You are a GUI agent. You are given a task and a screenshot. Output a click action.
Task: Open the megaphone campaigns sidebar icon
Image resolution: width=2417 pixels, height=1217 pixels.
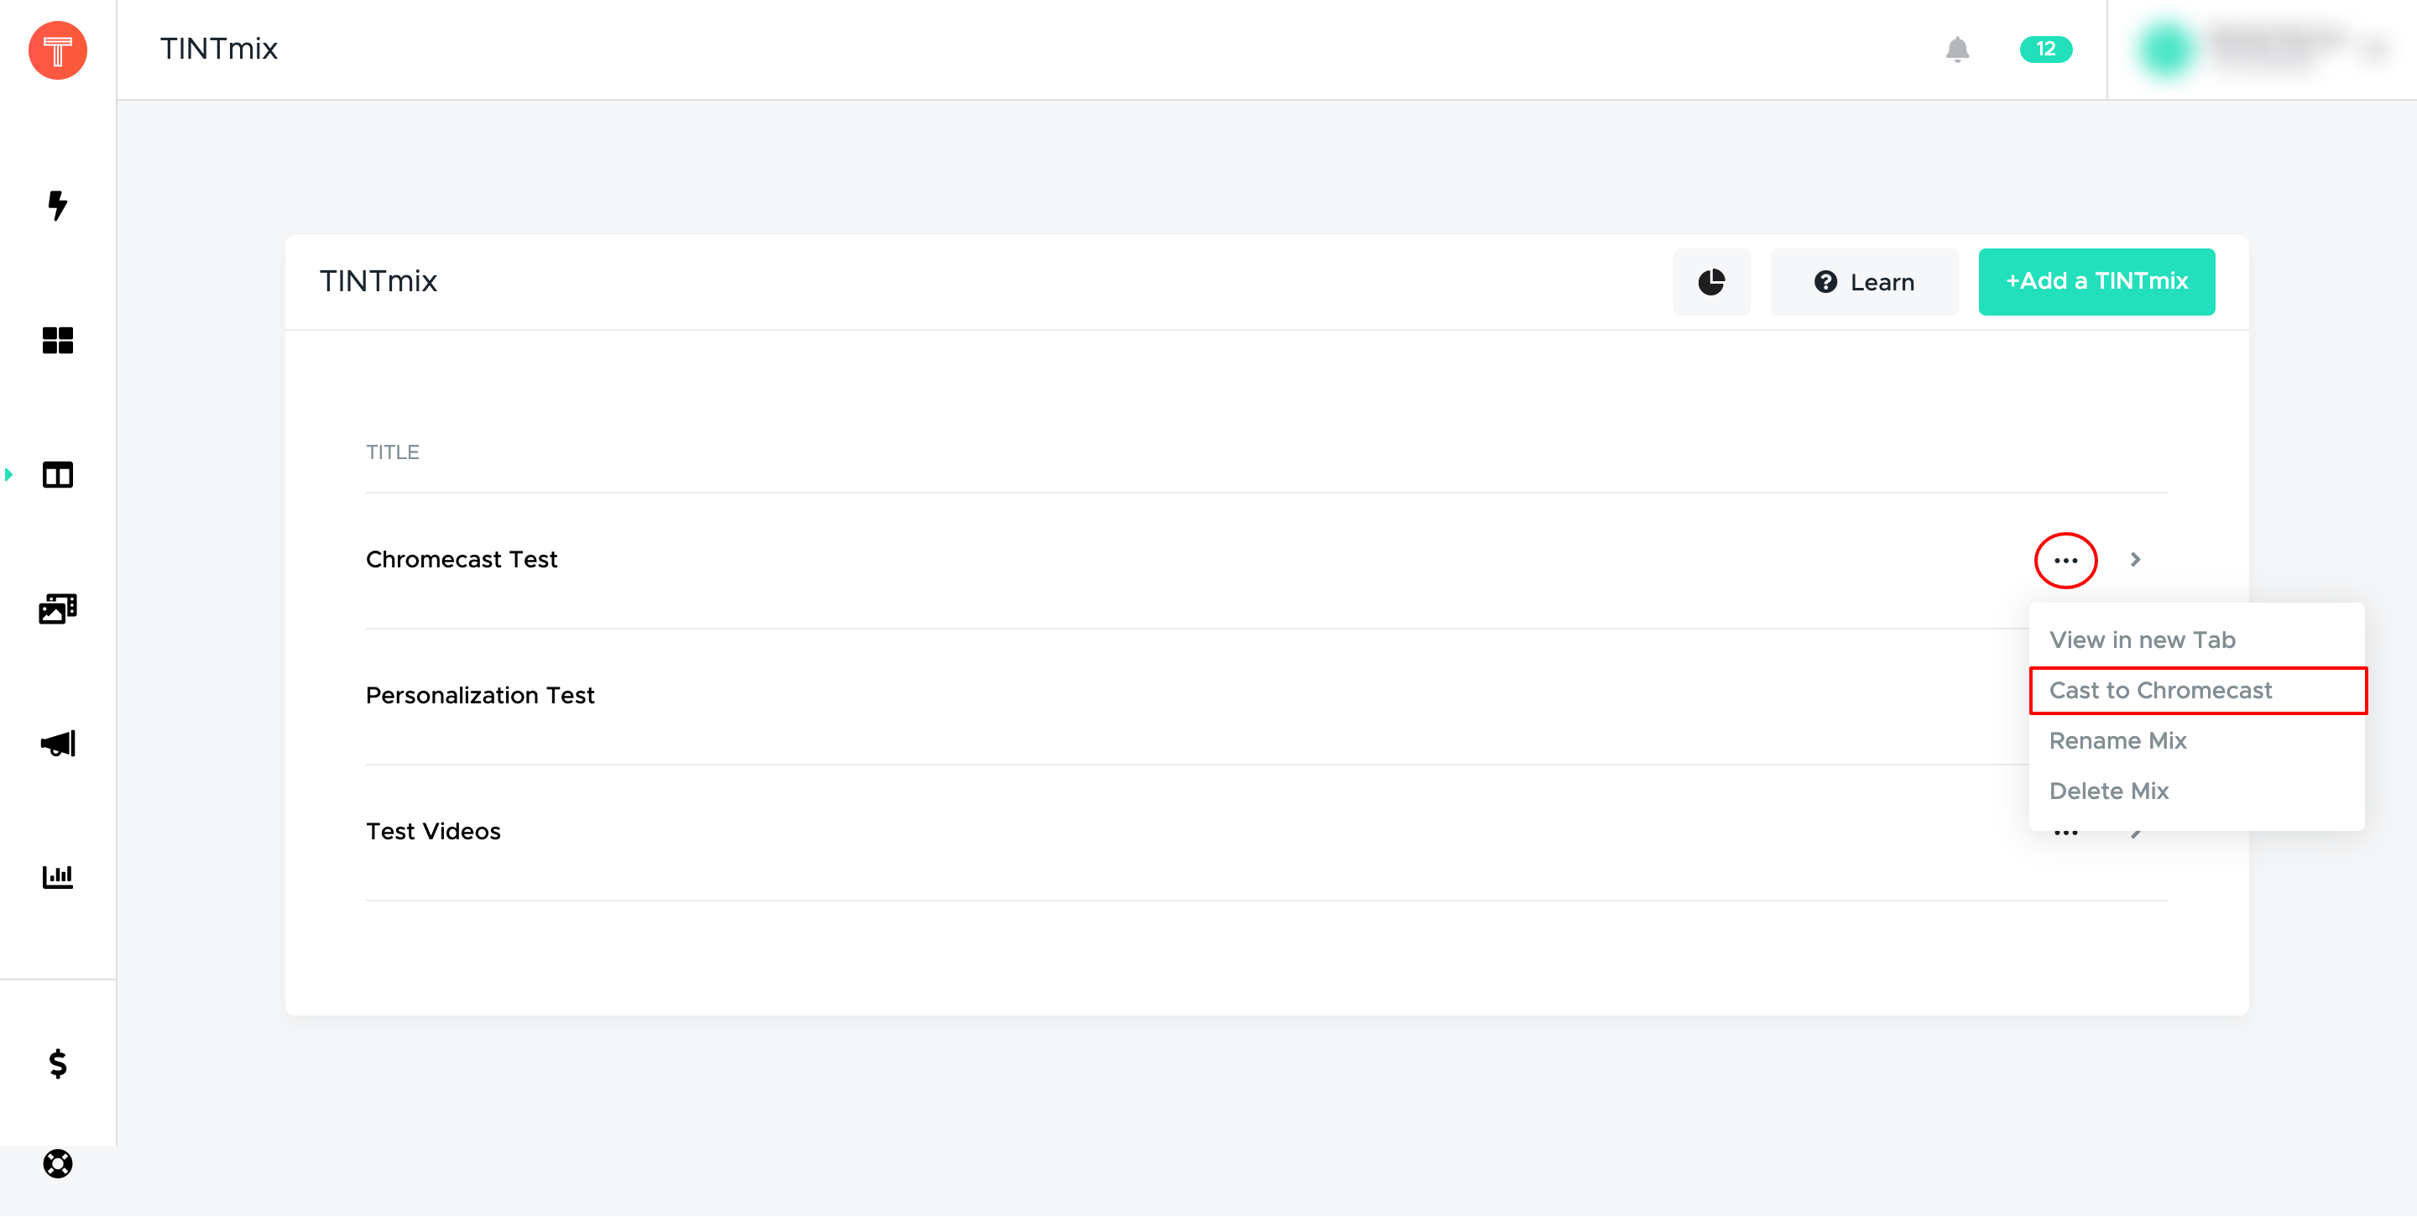(57, 743)
